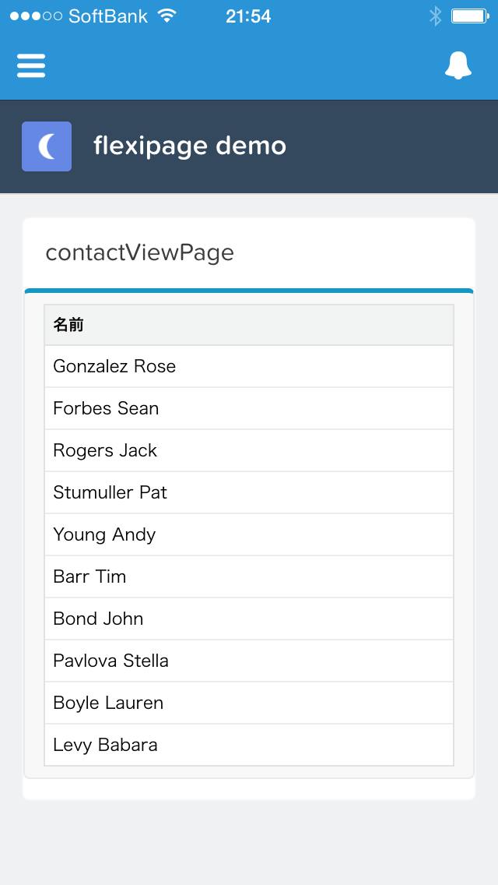Tap the Bluetooth status icon
Image resolution: width=498 pixels, height=885 pixels.
point(435,16)
